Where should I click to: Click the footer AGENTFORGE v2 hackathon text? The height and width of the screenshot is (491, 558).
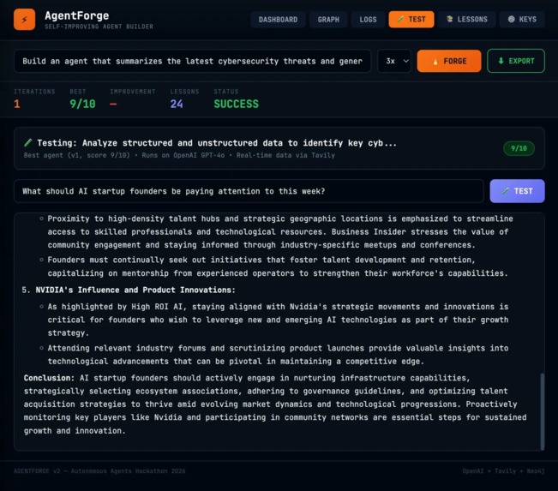tap(99, 471)
